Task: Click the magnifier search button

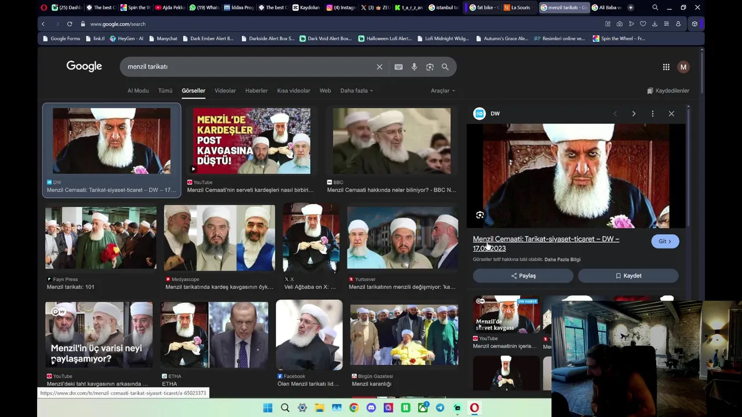Action: pos(445,67)
